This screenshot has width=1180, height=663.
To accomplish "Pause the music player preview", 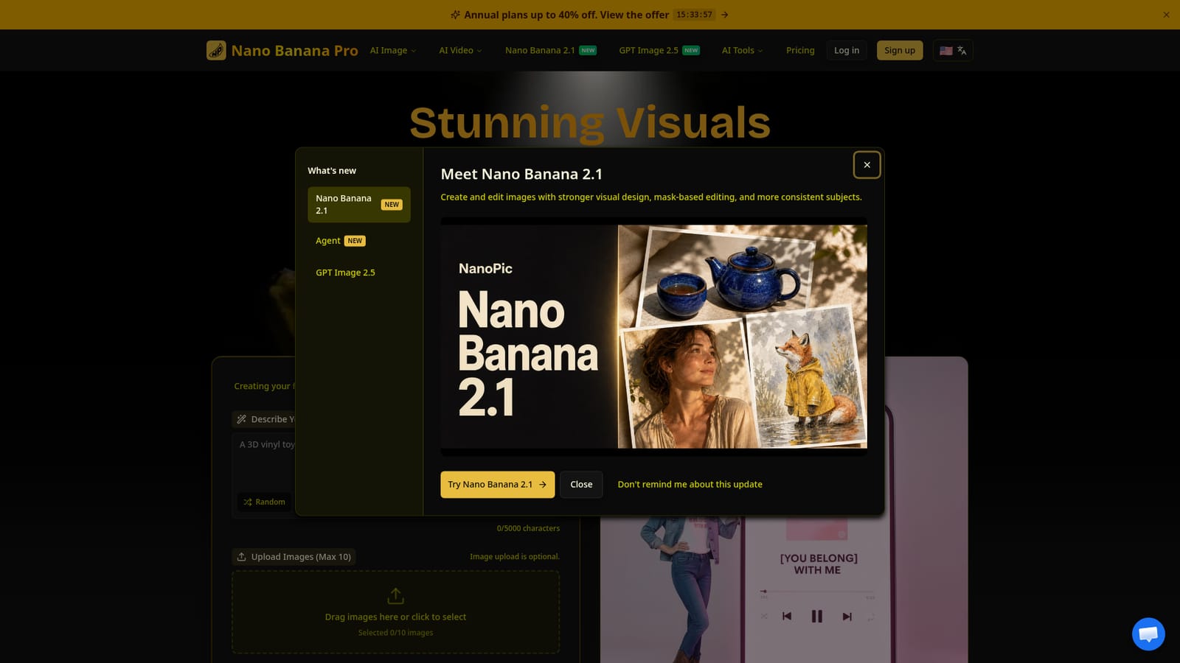I will [x=817, y=617].
